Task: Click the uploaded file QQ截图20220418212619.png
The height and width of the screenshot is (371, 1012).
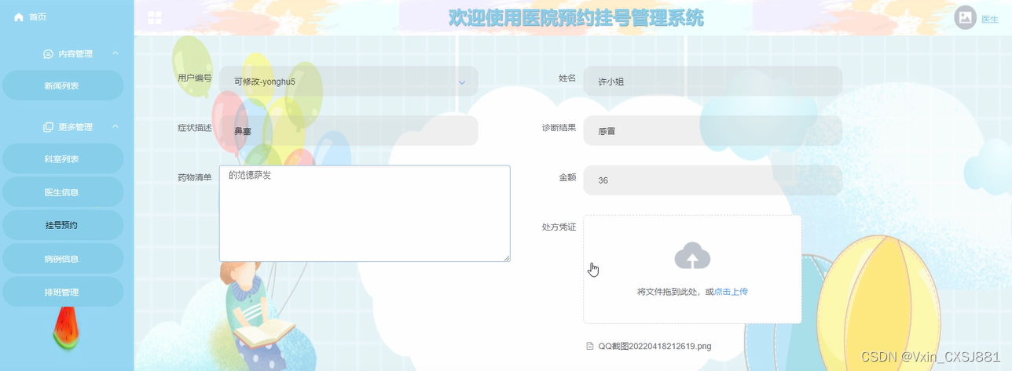Action: tap(654, 346)
